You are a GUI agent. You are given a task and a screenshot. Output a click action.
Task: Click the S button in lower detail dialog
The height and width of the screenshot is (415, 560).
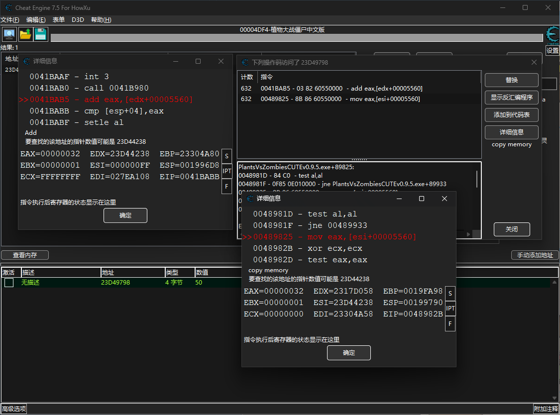pos(450,294)
